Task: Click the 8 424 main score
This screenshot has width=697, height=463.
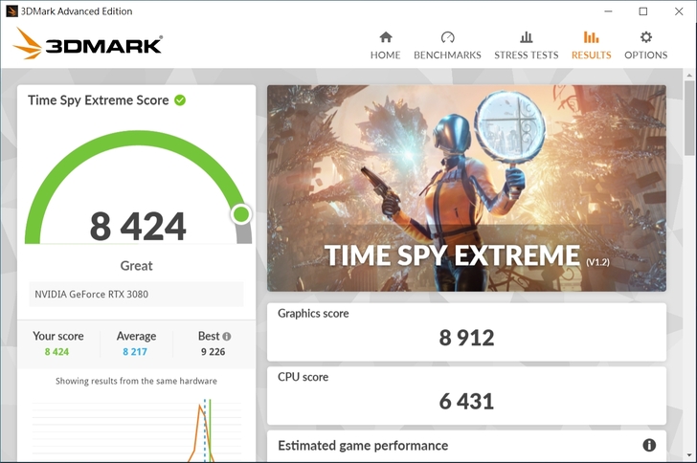Action: pos(138,226)
